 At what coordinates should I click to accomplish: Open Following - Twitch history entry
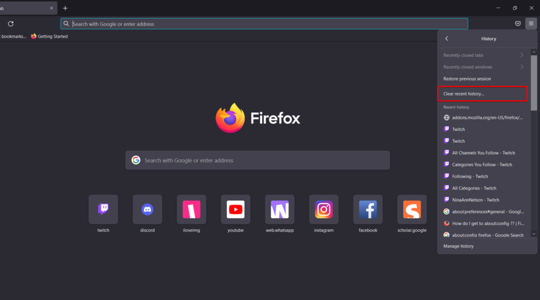click(483, 176)
